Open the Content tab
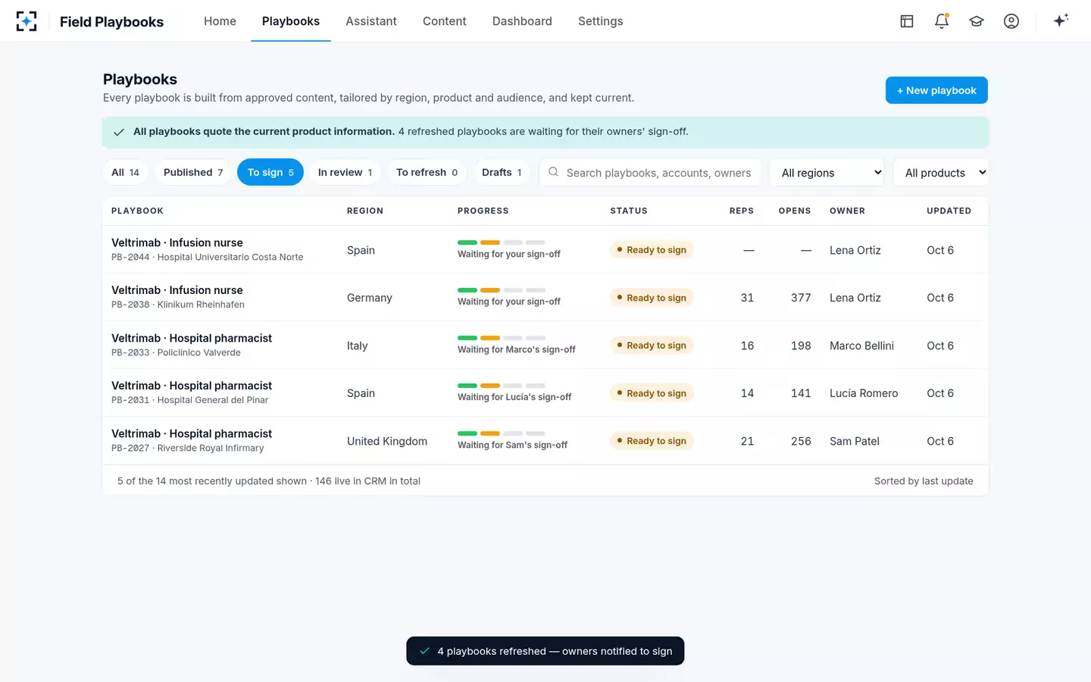The width and height of the screenshot is (1091, 682). (445, 21)
